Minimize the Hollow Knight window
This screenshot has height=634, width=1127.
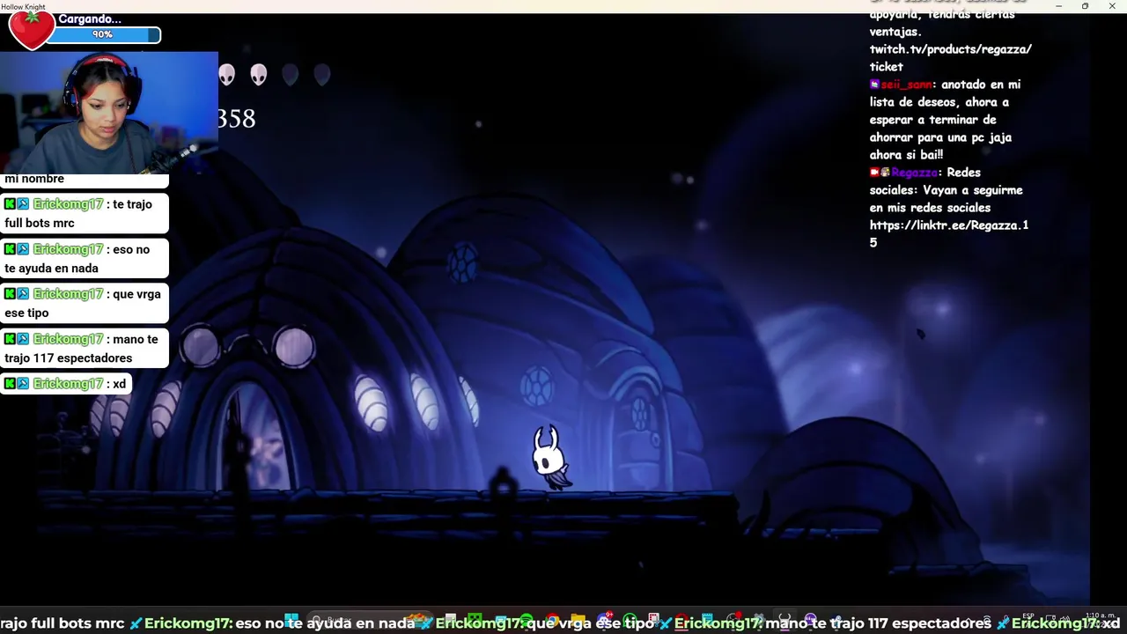(1058, 6)
